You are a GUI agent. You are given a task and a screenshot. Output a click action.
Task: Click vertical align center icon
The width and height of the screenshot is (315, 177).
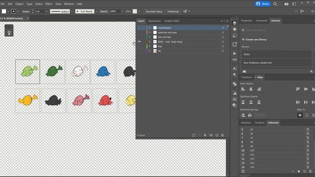pos(306,89)
